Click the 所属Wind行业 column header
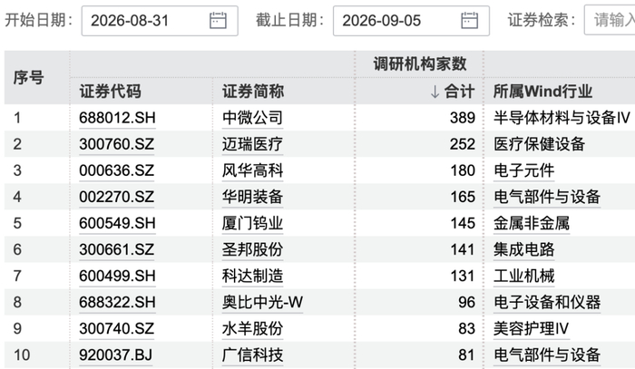Screen dimensions: 635x369 tap(542, 92)
